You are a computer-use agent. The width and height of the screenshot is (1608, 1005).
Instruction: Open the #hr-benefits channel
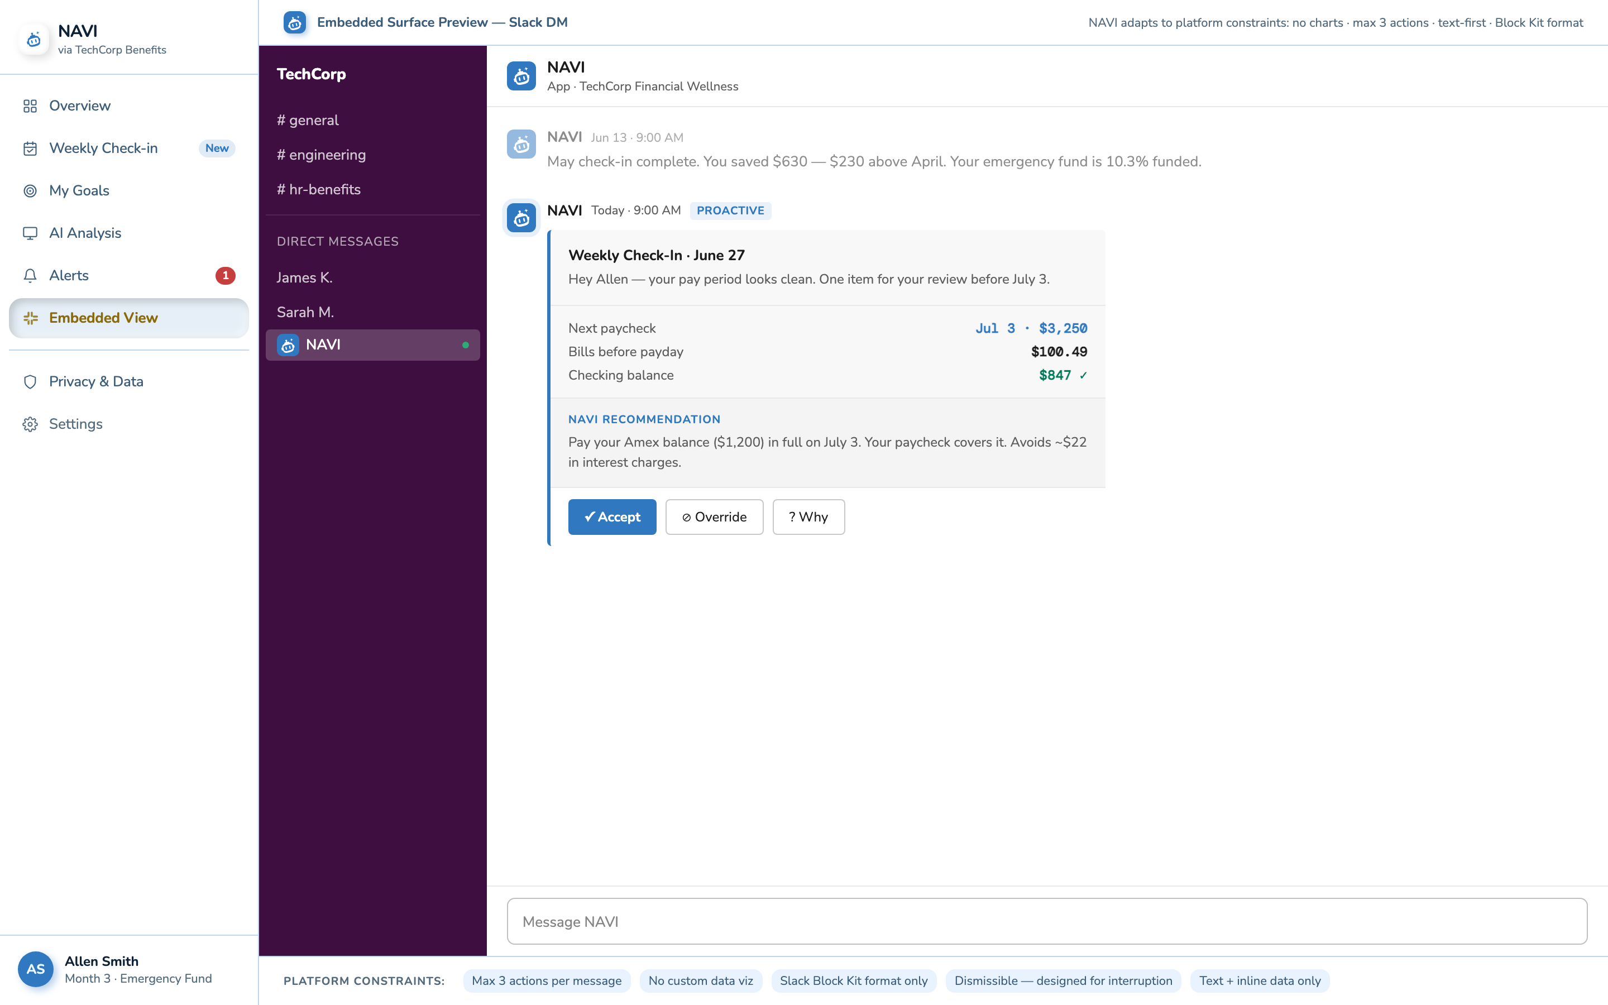[x=373, y=189]
